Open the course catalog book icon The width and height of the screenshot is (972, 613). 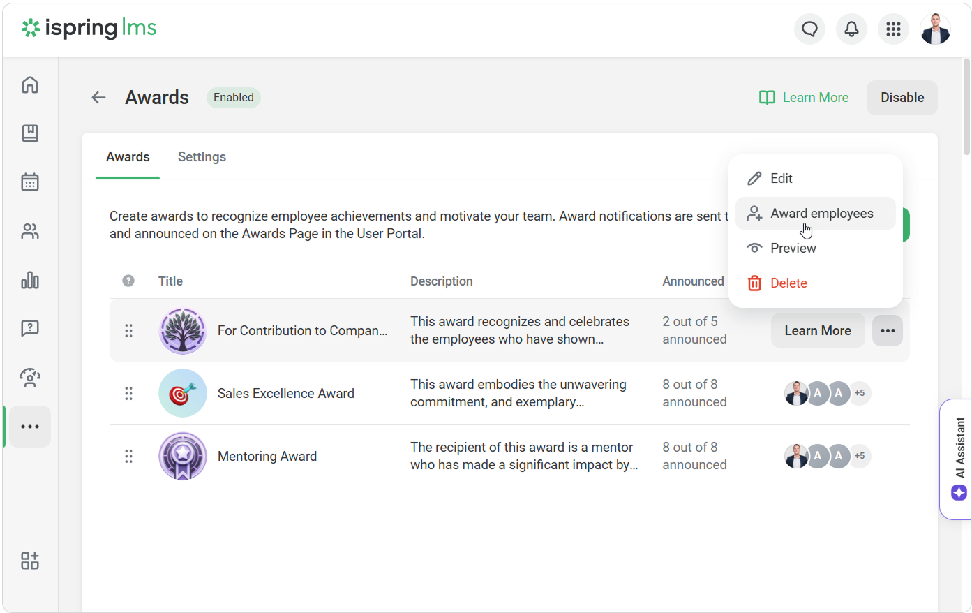coord(30,133)
